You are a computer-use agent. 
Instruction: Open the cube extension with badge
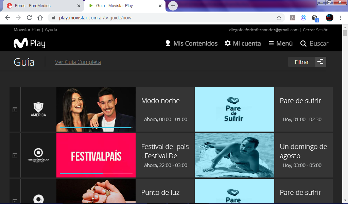315,18
